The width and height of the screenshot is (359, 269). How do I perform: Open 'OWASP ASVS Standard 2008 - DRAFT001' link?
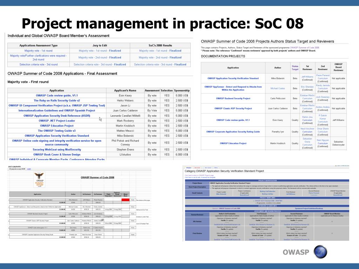268,201
